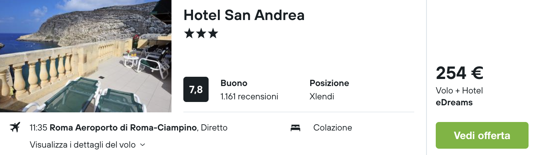The width and height of the screenshot is (533, 155).
Task: Click the Posizione heading
Action: (330, 83)
